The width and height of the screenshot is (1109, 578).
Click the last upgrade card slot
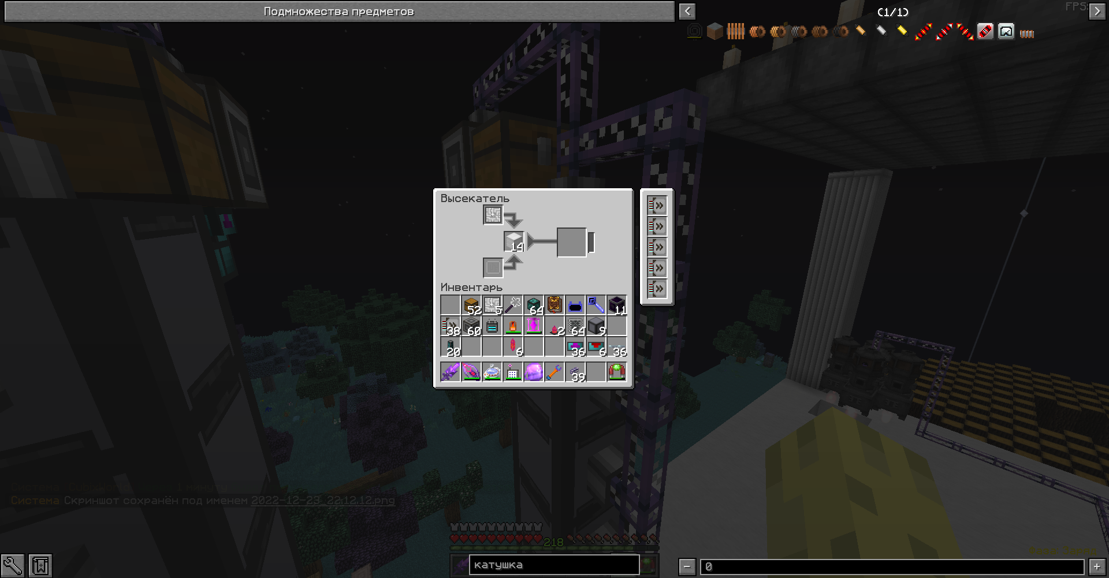657,289
